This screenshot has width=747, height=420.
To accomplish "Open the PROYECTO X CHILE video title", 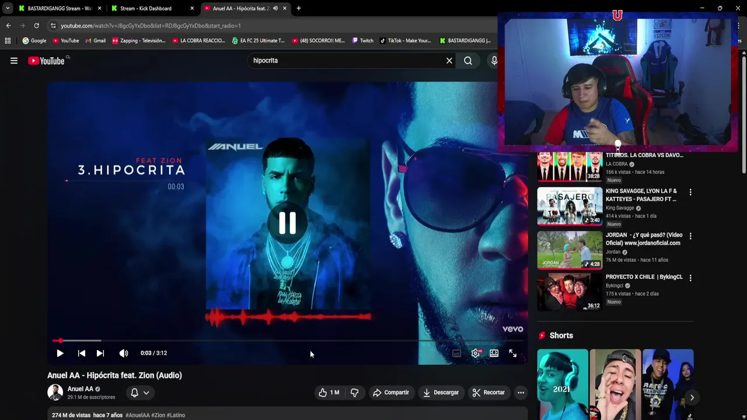I will tap(644, 277).
